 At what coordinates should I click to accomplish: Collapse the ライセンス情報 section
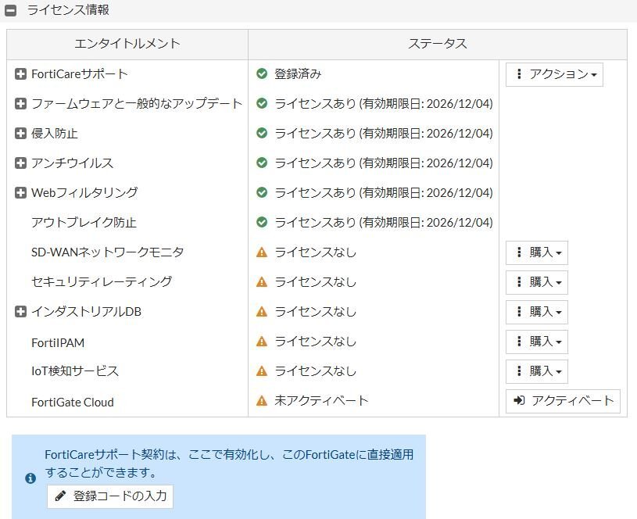[x=12, y=10]
